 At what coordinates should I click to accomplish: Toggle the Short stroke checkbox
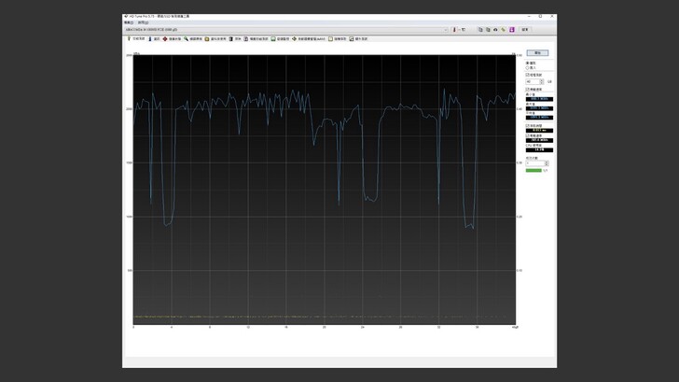pyautogui.click(x=528, y=75)
